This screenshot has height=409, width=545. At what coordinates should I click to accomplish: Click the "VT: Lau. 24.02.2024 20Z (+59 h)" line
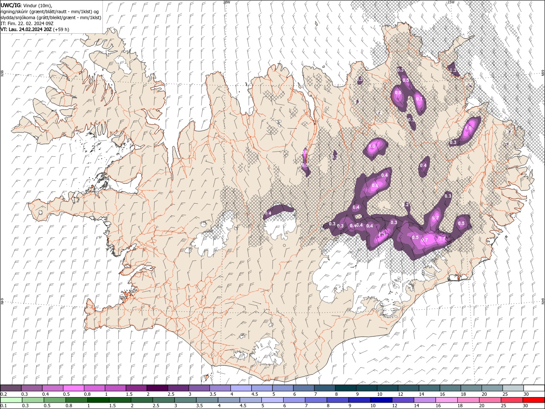(35, 29)
